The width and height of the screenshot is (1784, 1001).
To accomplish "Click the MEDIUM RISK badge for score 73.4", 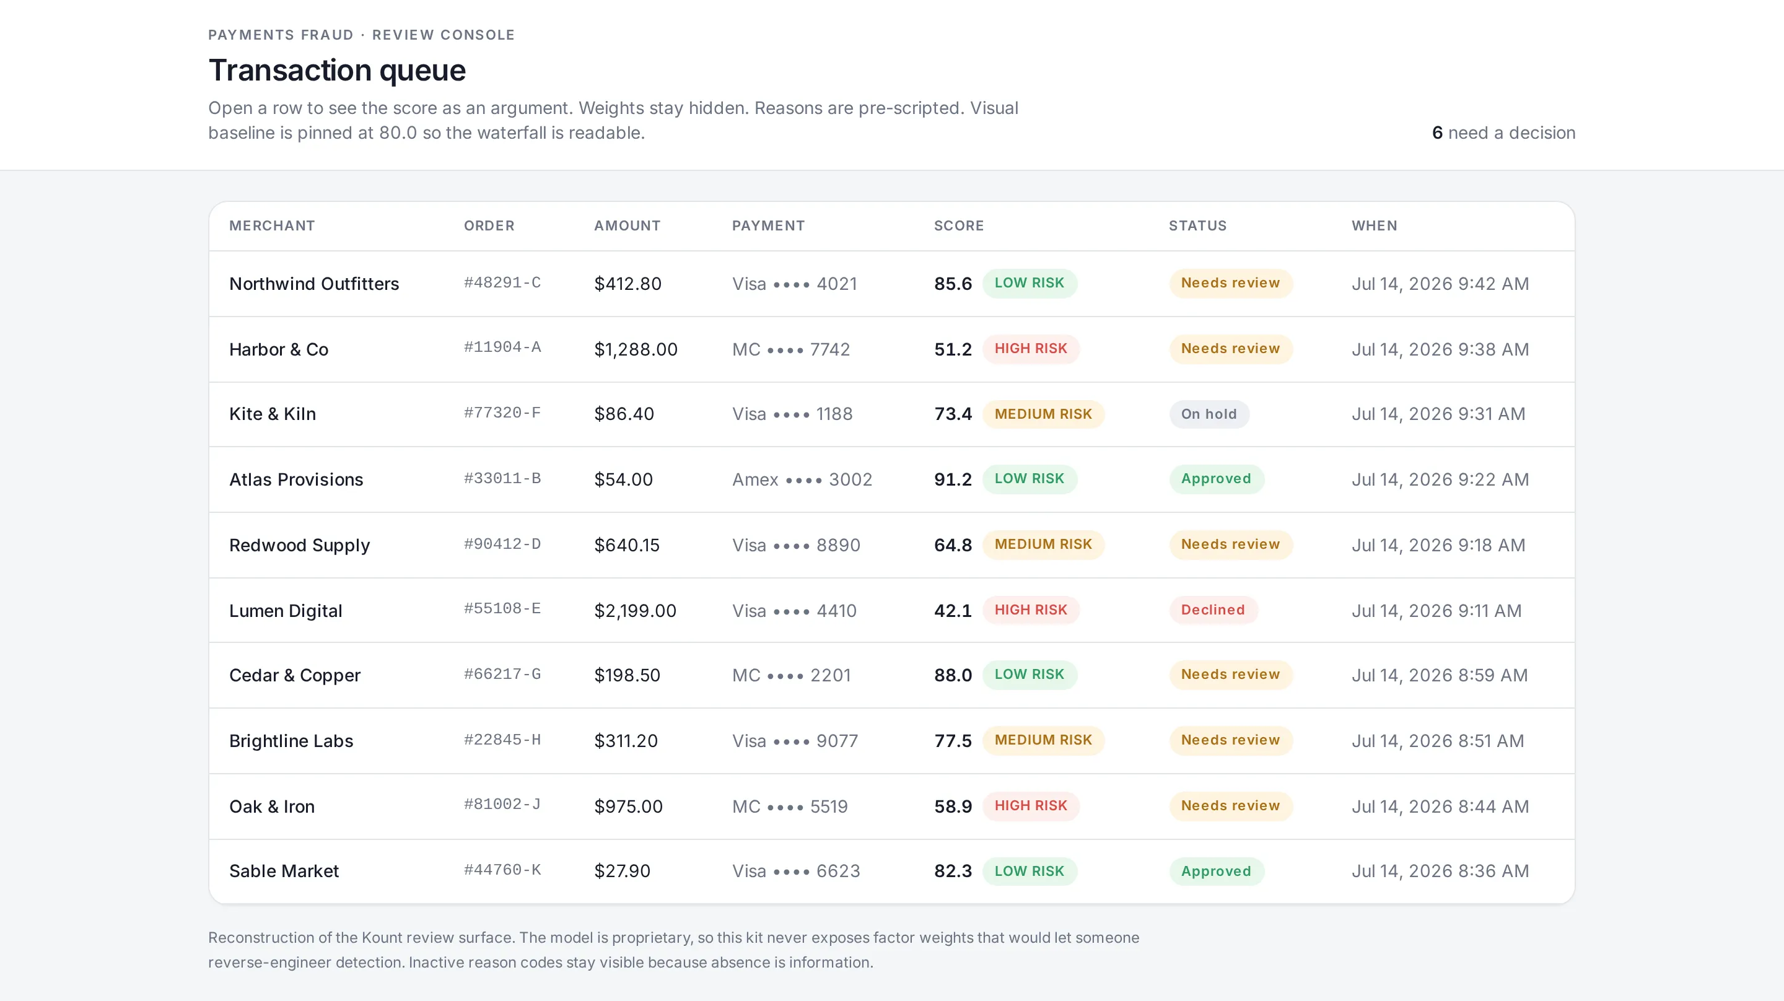I will tap(1043, 414).
